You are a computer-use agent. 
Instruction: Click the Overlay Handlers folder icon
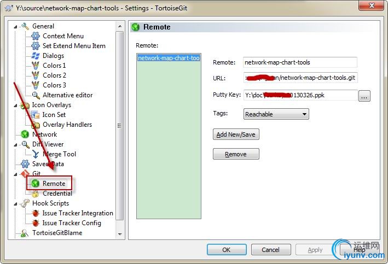tap(36, 125)
